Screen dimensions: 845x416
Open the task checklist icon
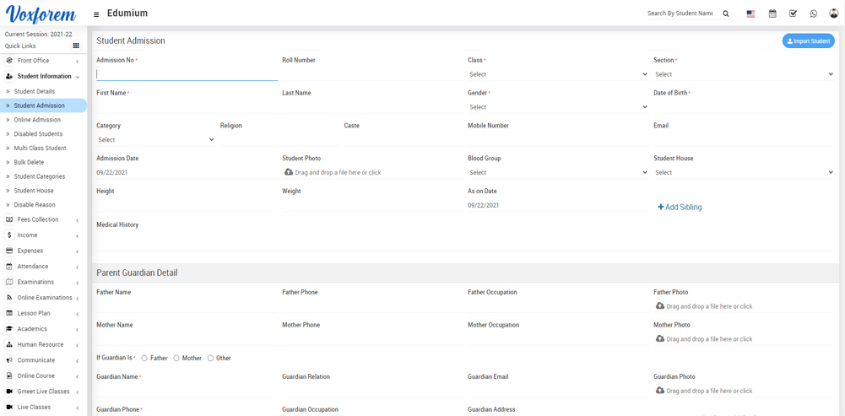pyautogui.click(x=793, y=14)
